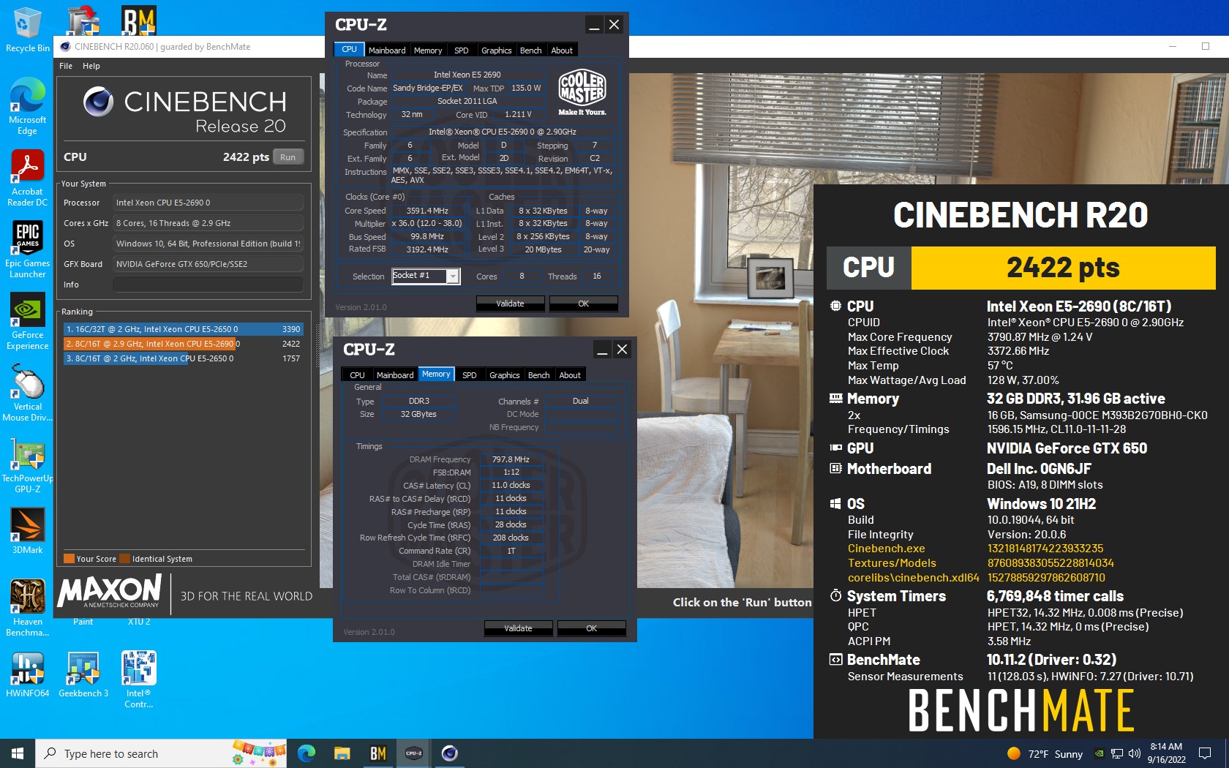Screen dimensions: 1229x768
Task: Open About tab in upper CPU-Z window
Action: [562, 50]
